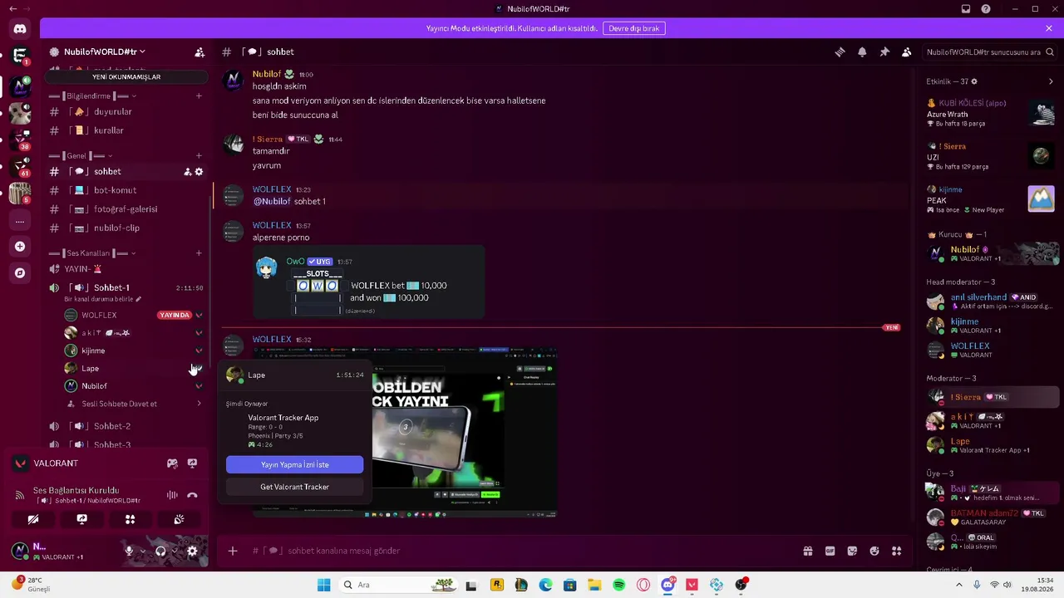Open the sticker picker

click(852, 551)
